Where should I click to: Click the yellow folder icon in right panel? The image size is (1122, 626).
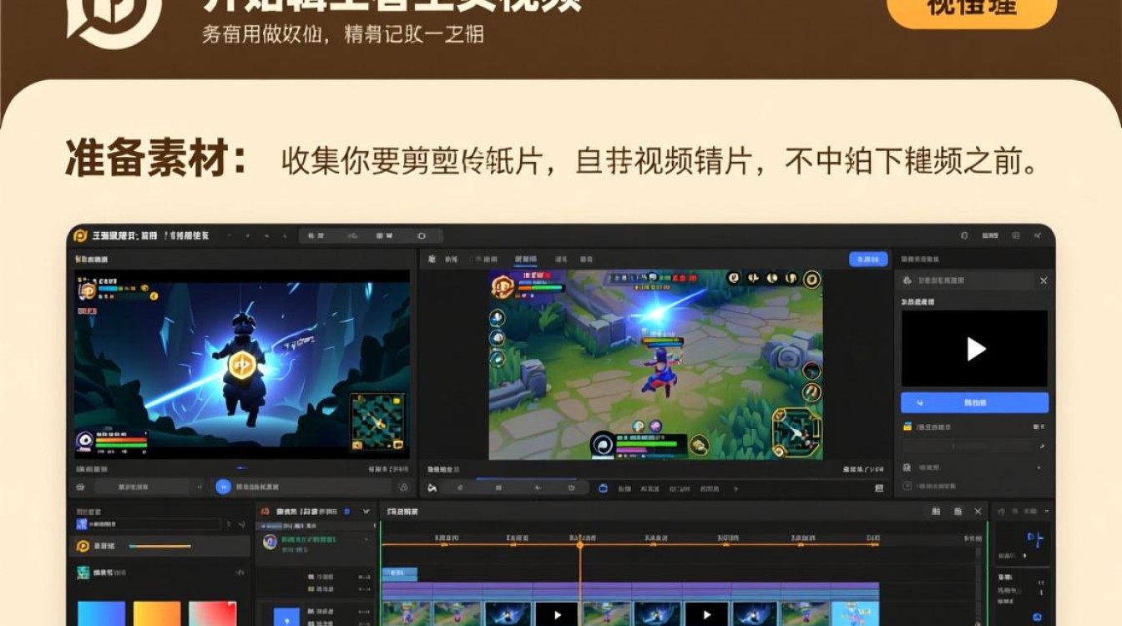click(x=907, y=427)
